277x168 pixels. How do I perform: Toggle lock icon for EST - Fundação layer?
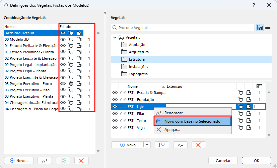240,99
